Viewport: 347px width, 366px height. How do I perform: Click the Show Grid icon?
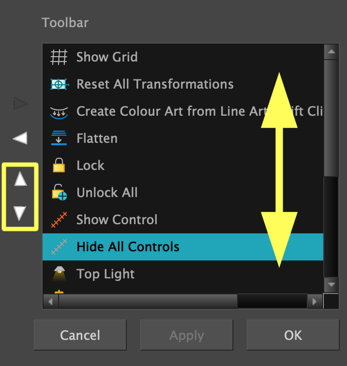coord(59,57)
